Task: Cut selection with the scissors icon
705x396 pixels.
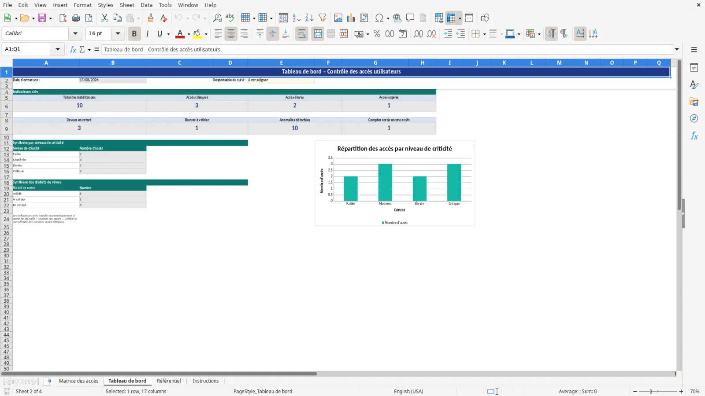Action: pos(104,18)
